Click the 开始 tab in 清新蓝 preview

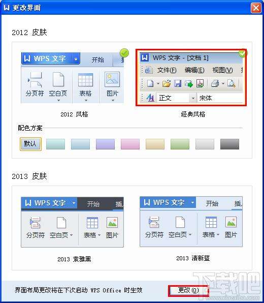click(x=212, y=203)
